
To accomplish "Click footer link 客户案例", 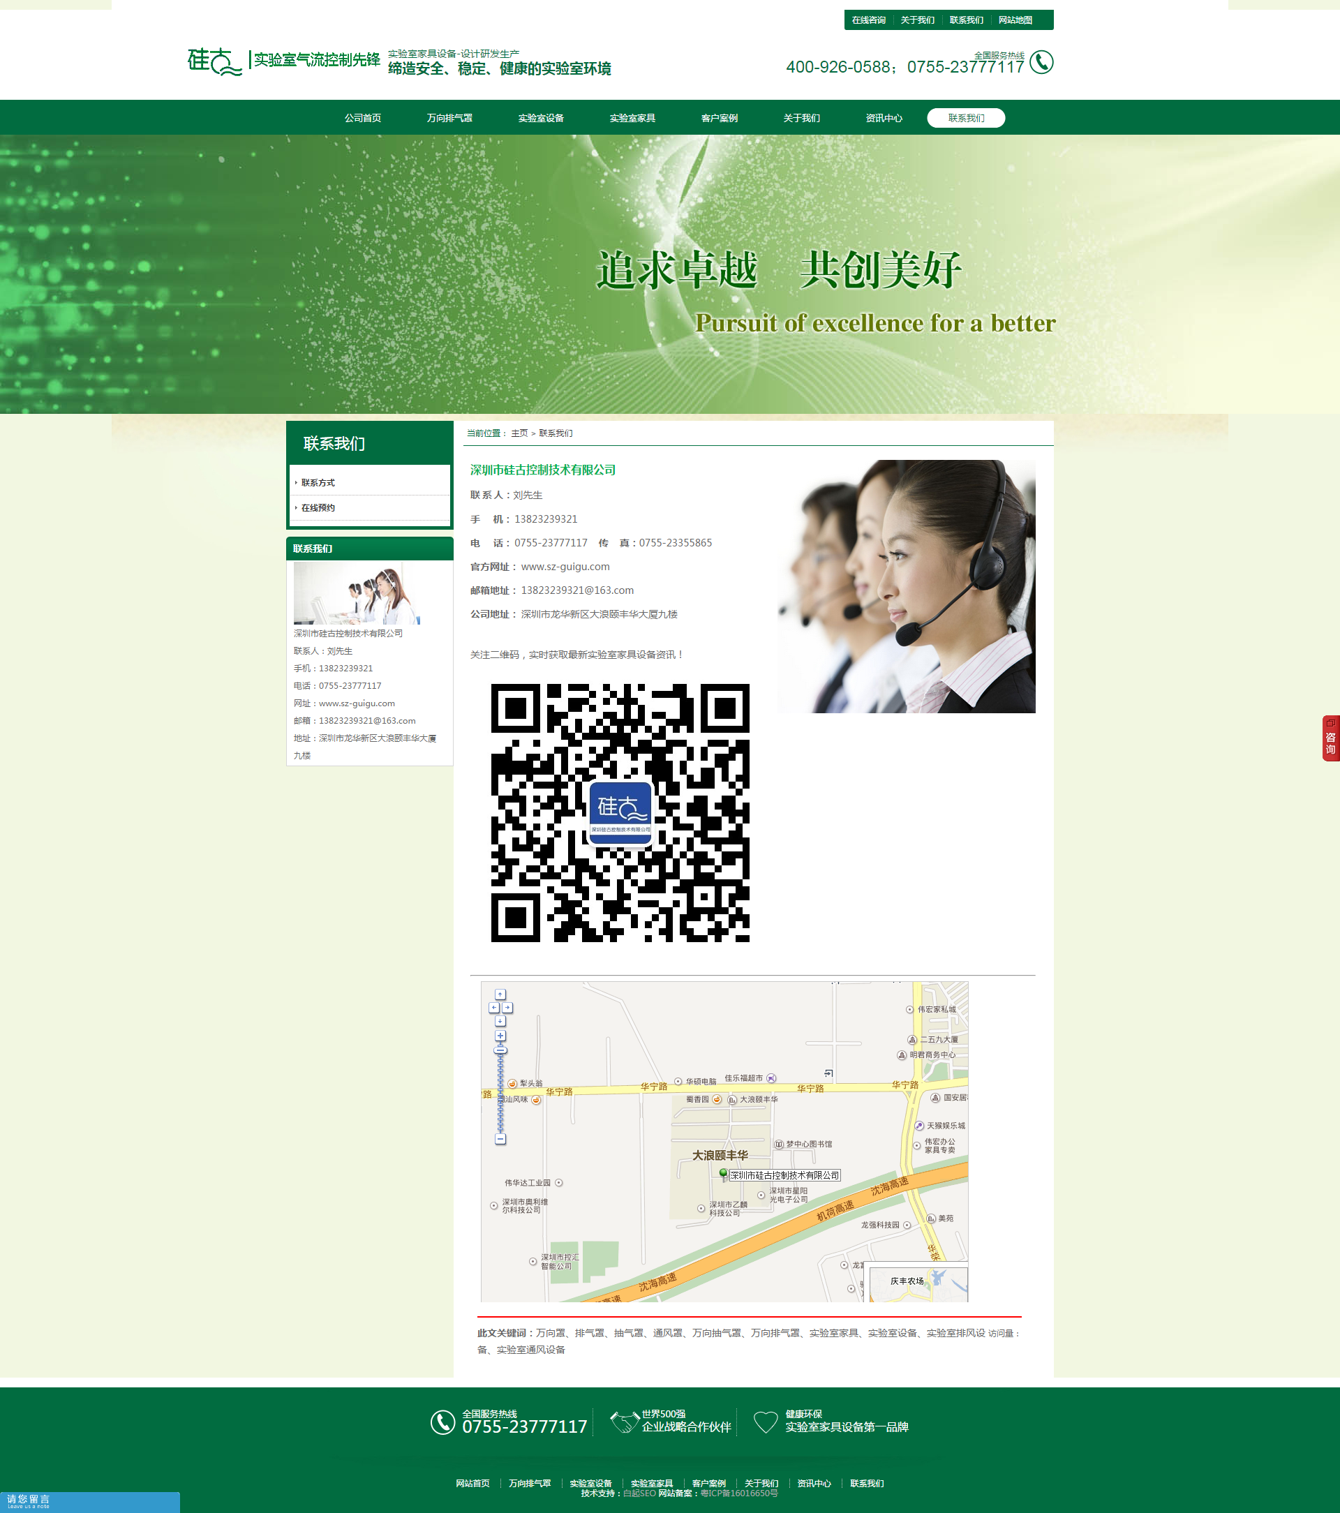I will [708, 1484].
